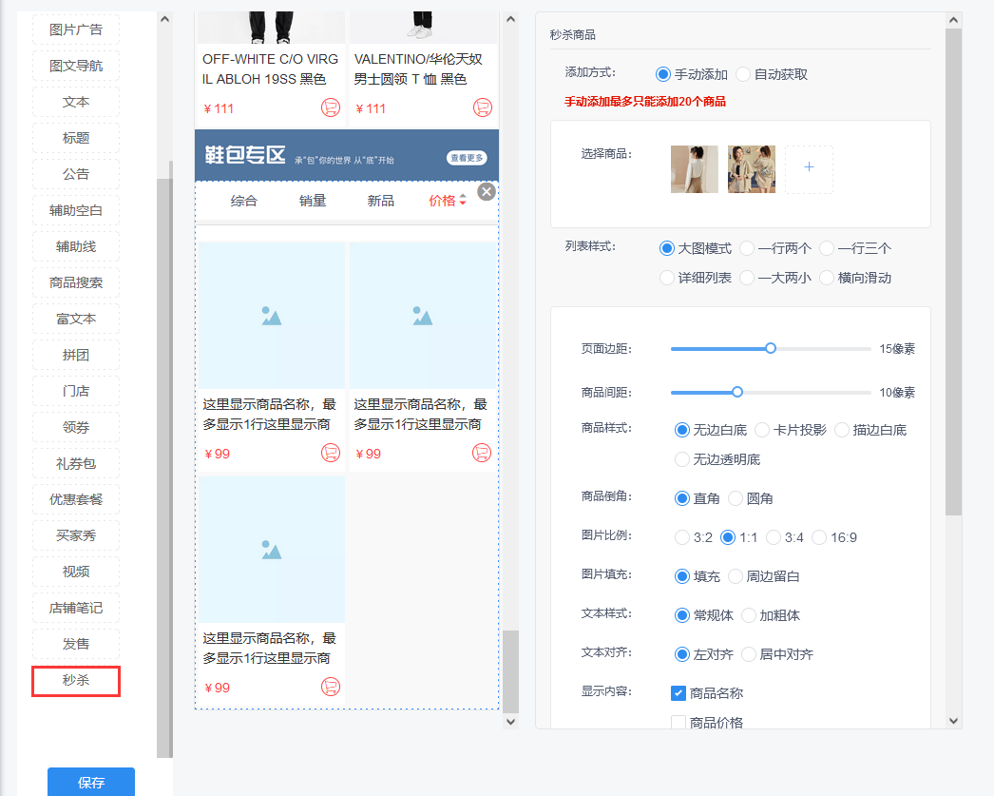Select 自动获取 radio option
This screenshot has height=796, width=994.
pos(743,74)
